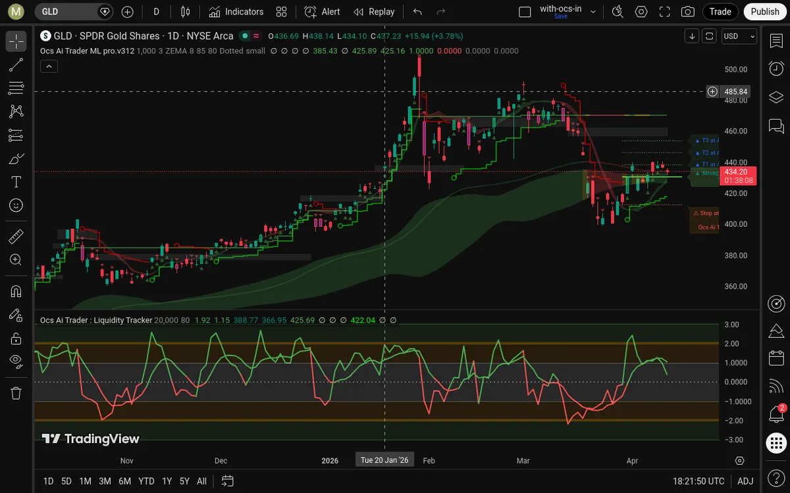
Task: Open notifications bell with 2 badge
Action: pyautogui.click(x=776, y=415)
